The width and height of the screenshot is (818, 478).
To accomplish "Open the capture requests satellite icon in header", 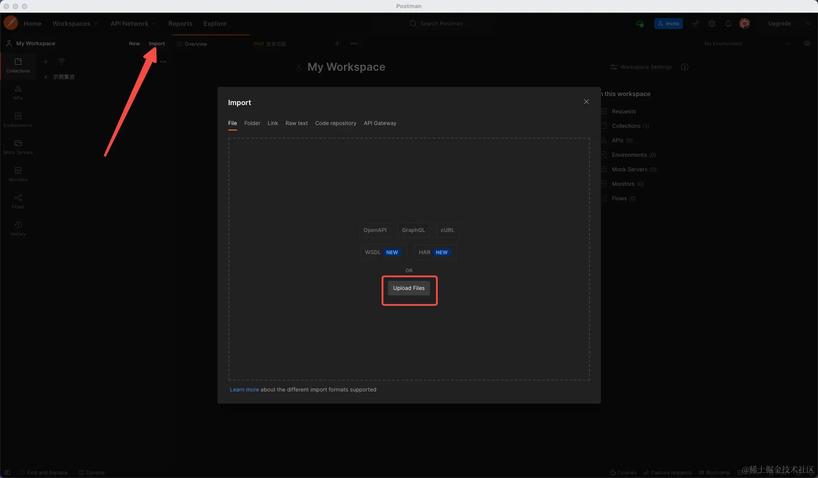I will tap(696, 24).
